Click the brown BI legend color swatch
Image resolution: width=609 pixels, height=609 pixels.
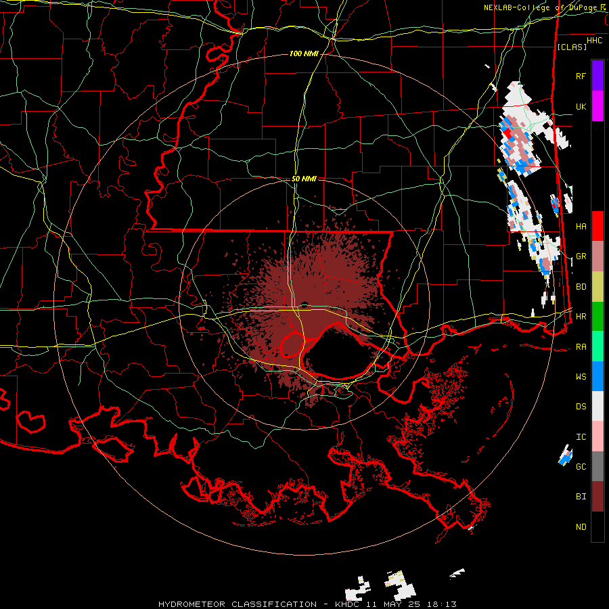tap(597, 497)
